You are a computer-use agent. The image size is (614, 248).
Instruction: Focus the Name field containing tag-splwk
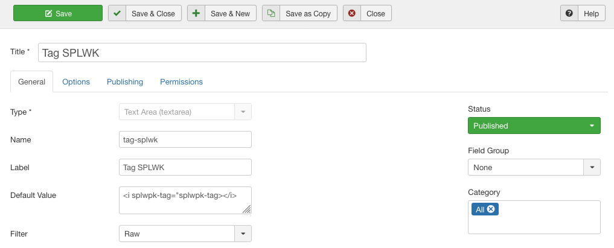click(185, 139)
